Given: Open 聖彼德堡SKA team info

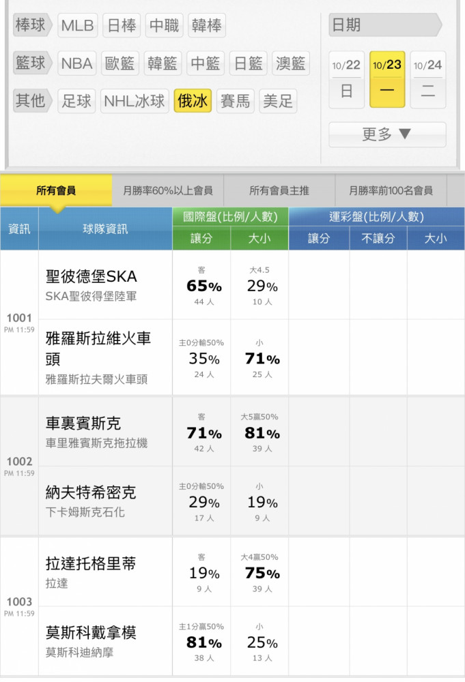Looking at the screenshot, I should 91,277.
